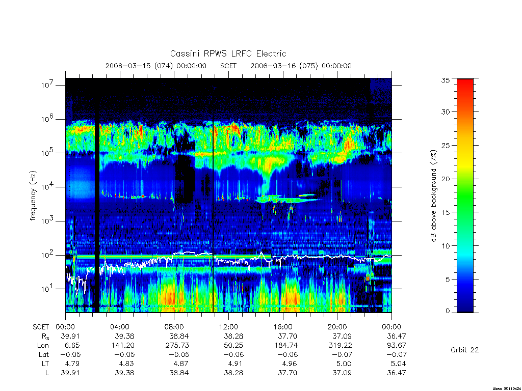Click the spectrogram plot area
The width and height of the screenshot is (522, 391).
228,195
